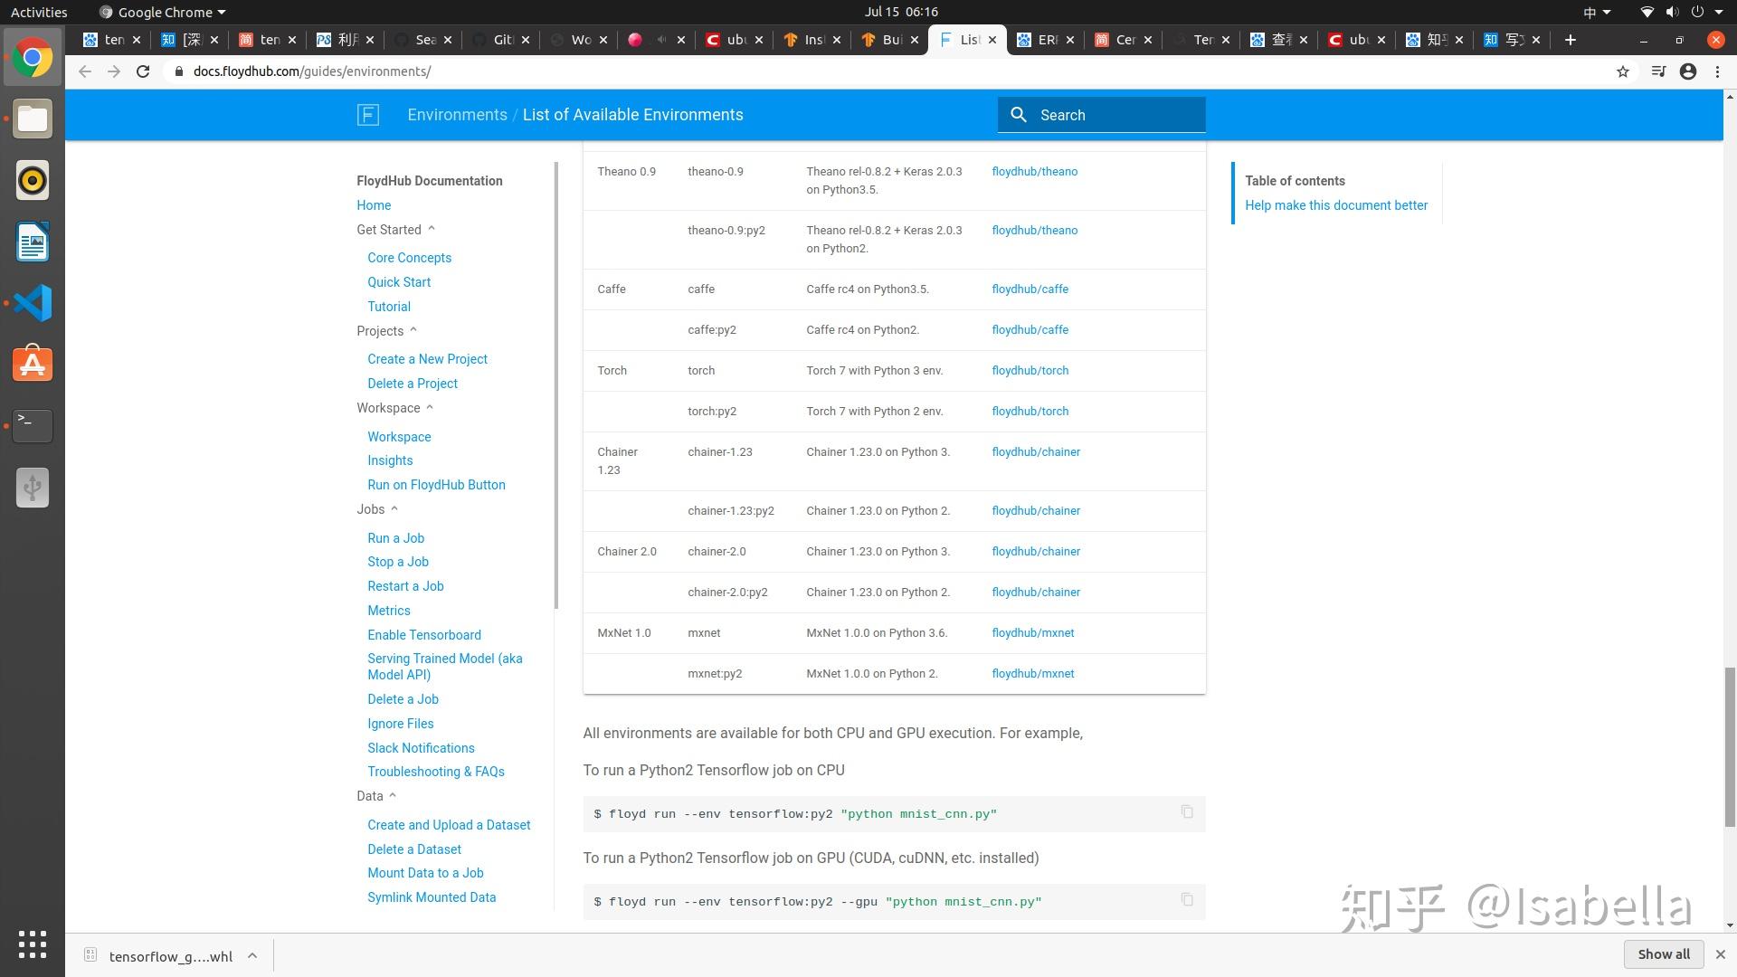The image size is (1737, 977).
Task: Collapse the Data sidebar section
Action: point(393,796)
